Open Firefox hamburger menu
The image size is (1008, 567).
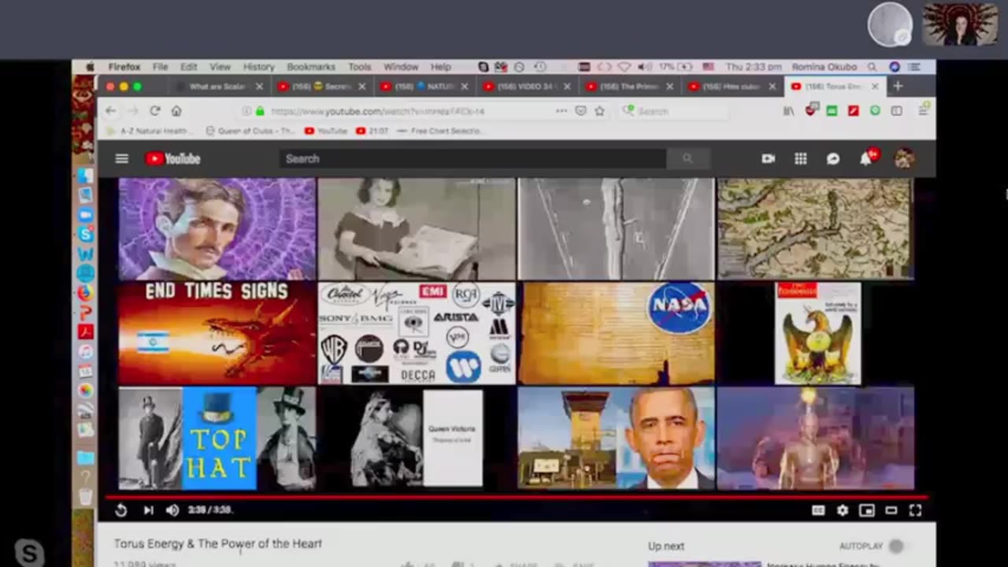(x=923, y=111)
